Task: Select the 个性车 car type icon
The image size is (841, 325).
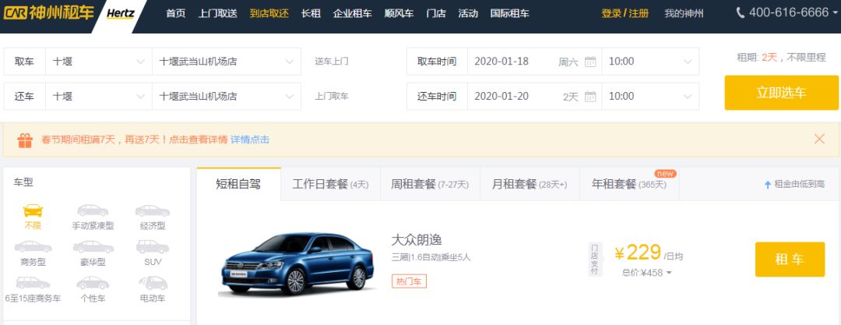Action: (93, 283)
